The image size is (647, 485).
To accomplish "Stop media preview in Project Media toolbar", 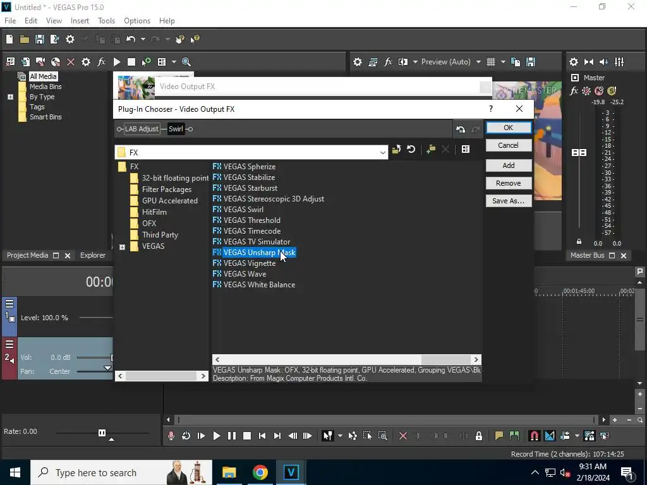I will tap(131, 62).
